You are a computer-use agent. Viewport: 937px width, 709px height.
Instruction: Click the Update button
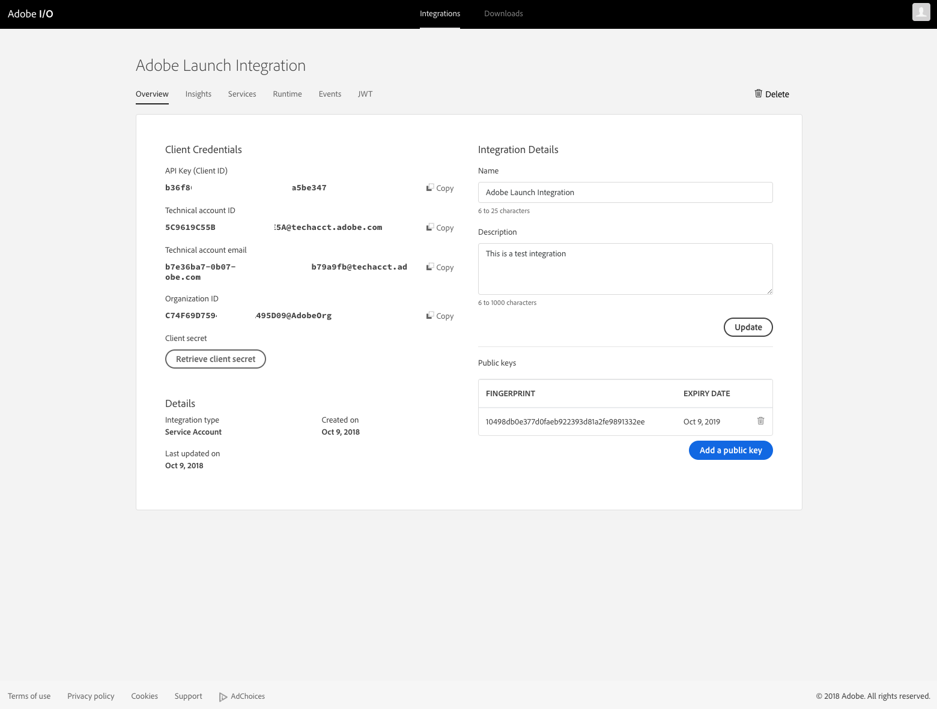tap(748, 327)
